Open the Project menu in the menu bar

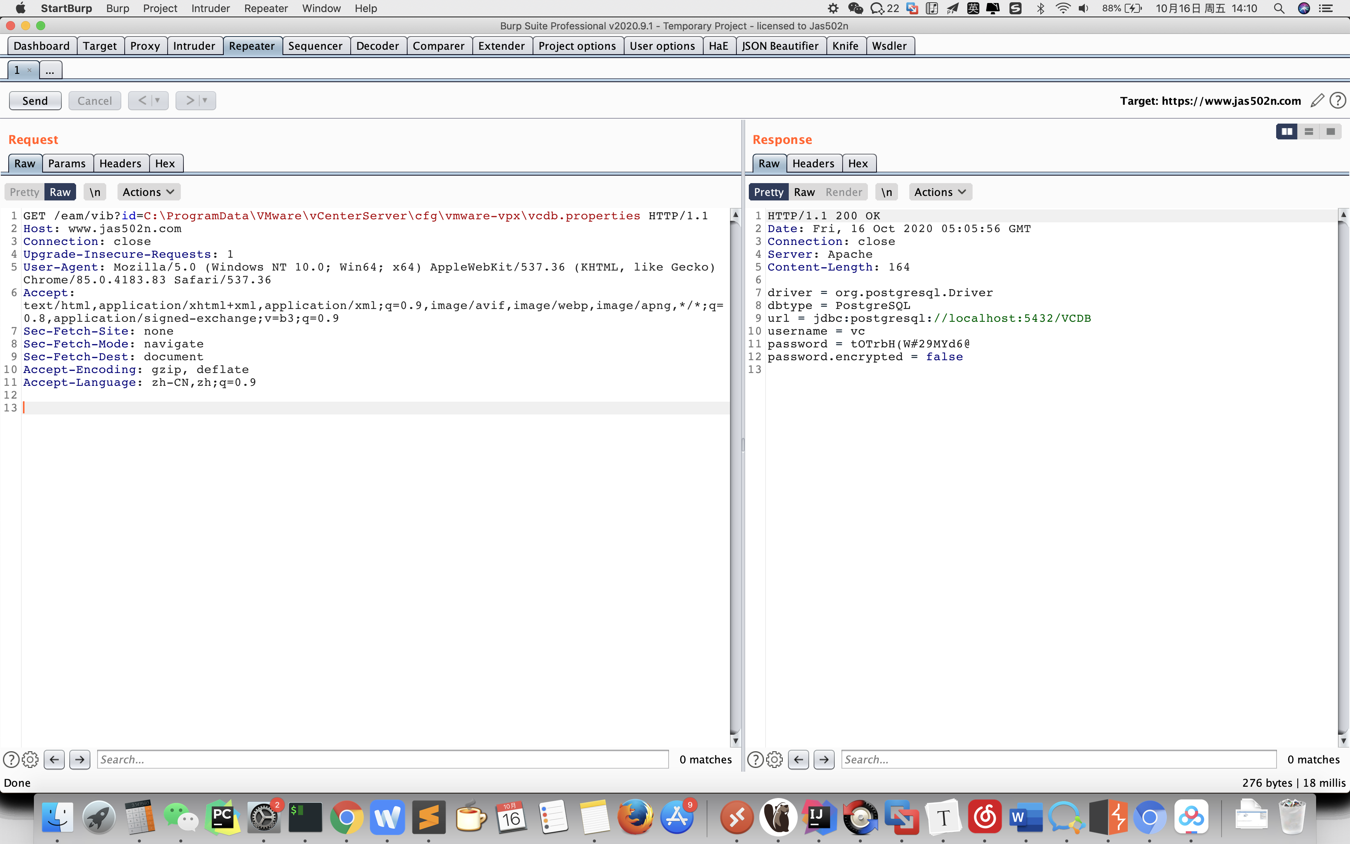coord(160,8)
